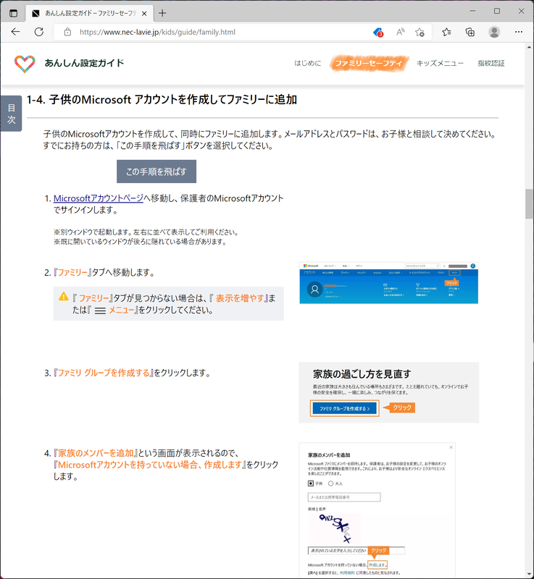Click the あんしん設定ガイド site title
Image resolution: width=534 pixels, height=579 pixels.
pos(84,63)
